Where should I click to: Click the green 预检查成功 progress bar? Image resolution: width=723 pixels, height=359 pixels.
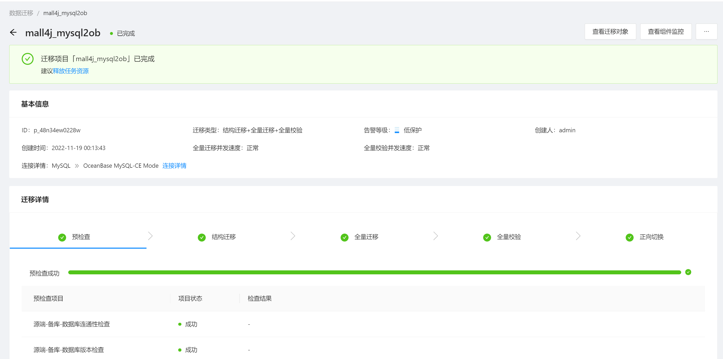374,272
